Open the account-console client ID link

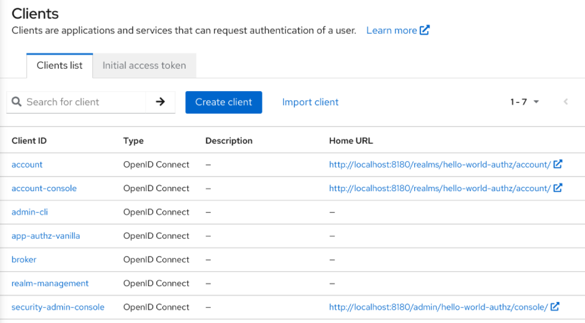[x=44, y=188]
